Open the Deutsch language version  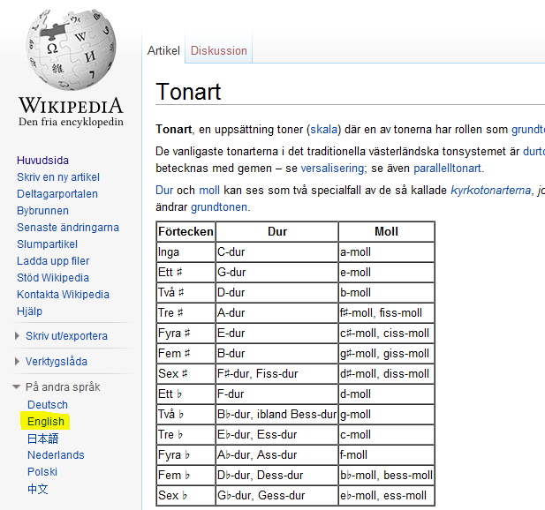point(48,405)
